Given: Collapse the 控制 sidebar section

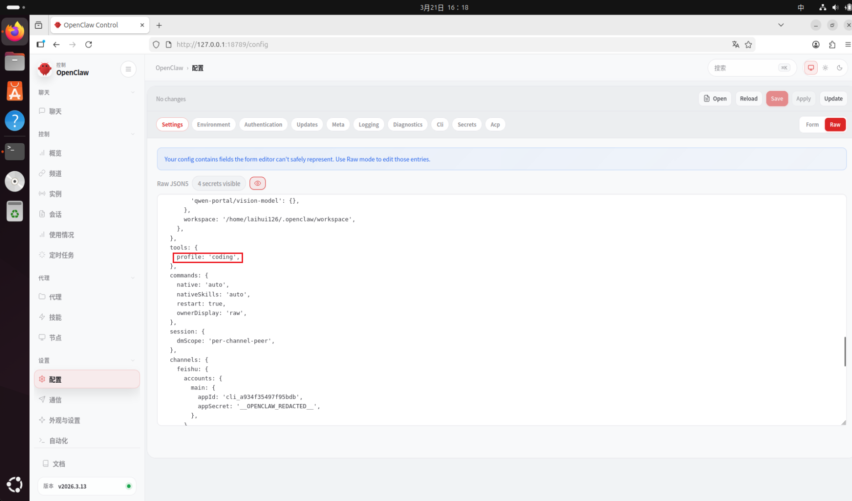Looking at the screenshot, I should click(132, 134).
